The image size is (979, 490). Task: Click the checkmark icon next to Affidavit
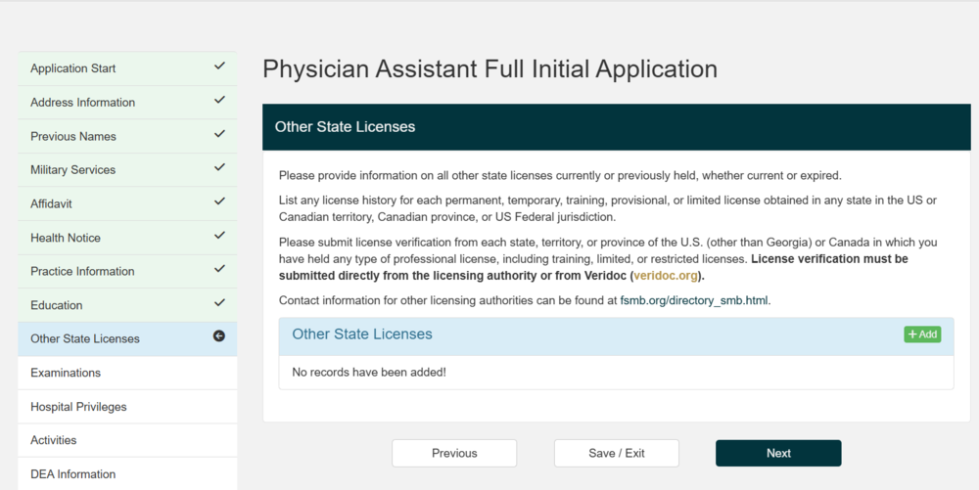(219, 201)
